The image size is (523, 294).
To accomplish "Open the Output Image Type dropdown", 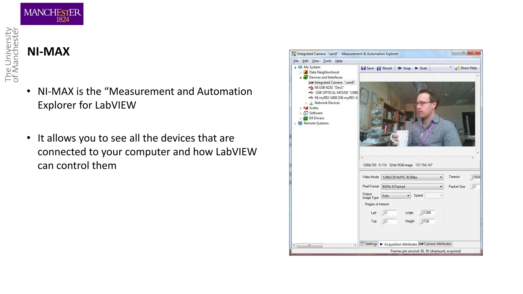I will click(x=396, y=196).
